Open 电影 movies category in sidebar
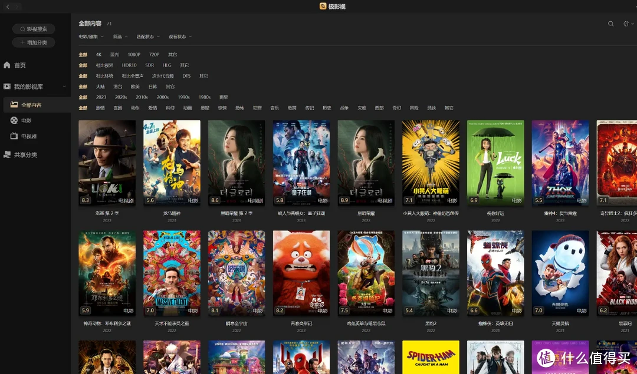The width and height of the screenshot is (637, 374). click(26, 120)
